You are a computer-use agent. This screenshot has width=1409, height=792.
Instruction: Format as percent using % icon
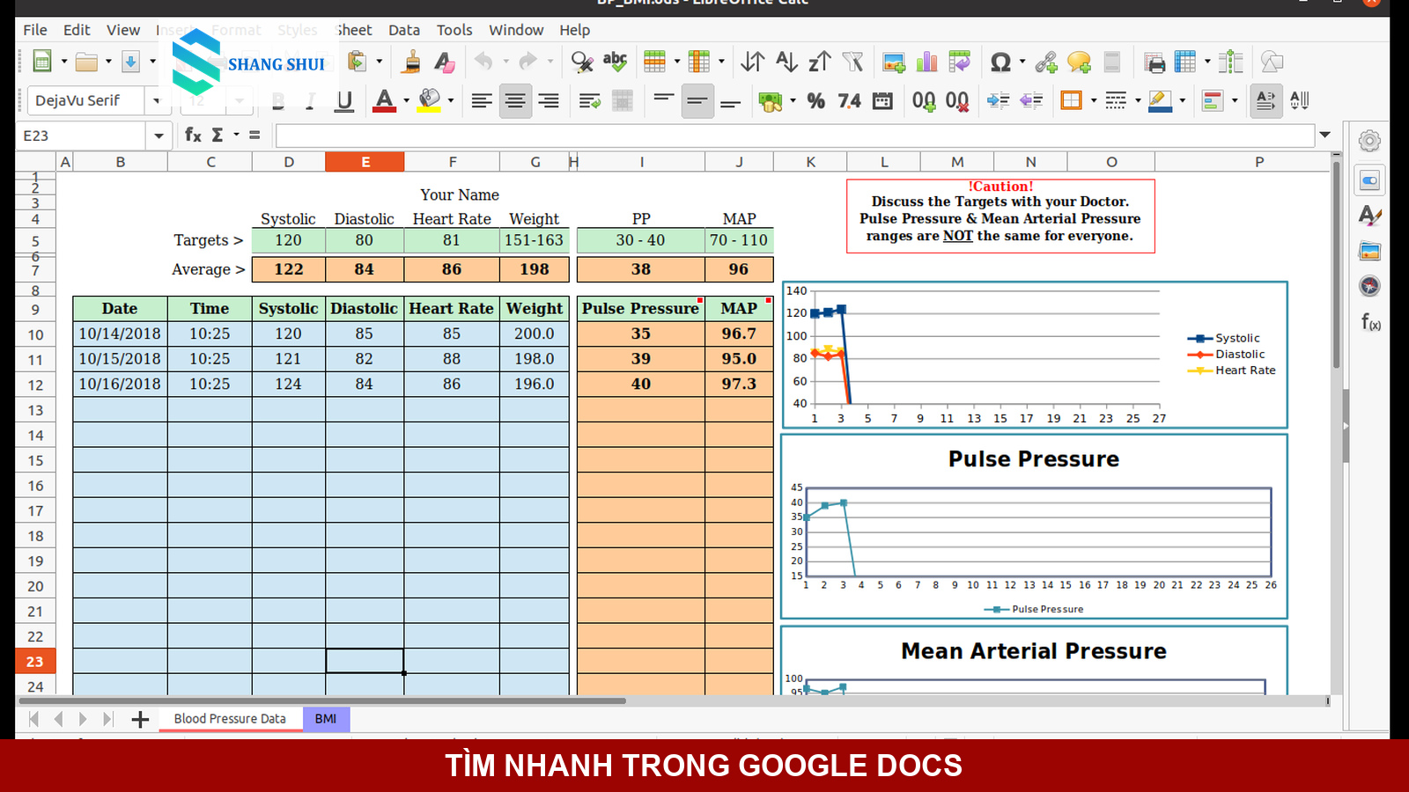tap(816, 100)
